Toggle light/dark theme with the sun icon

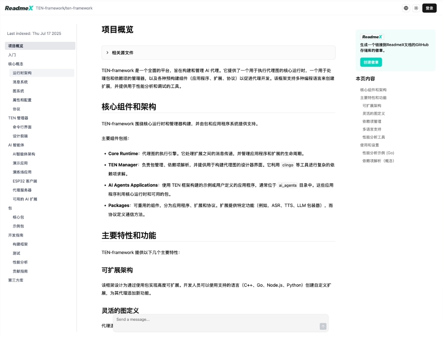point(416,8)
